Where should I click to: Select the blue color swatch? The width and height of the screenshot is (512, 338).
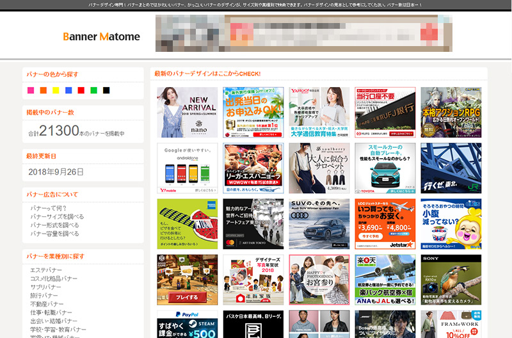coord(68,90)
